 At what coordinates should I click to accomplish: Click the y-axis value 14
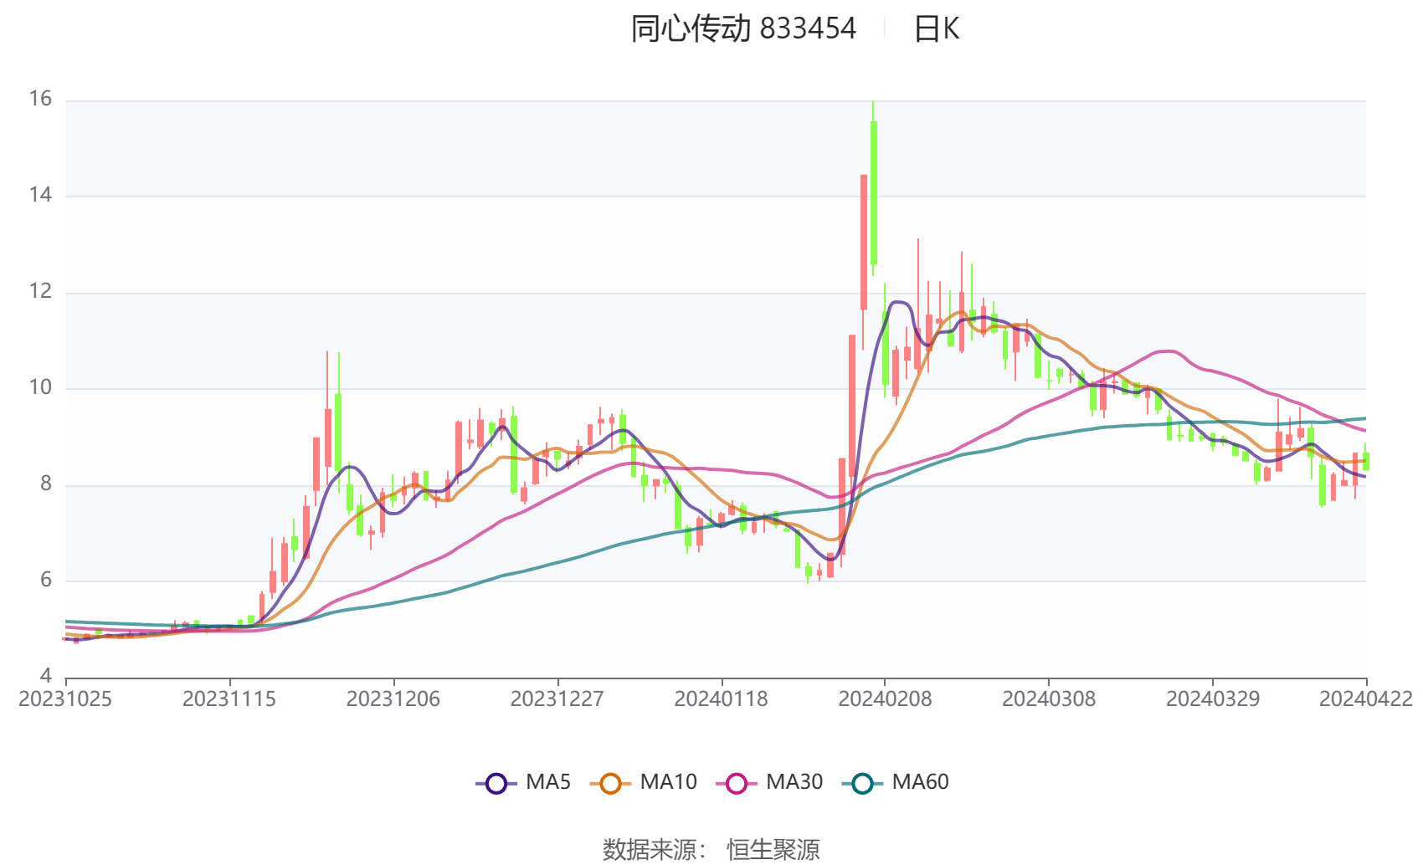click(40, 195)
